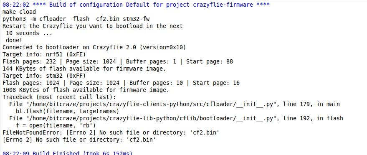367x155 pixels.
Task: Click the 'done!' line
Action: (14, 40)
